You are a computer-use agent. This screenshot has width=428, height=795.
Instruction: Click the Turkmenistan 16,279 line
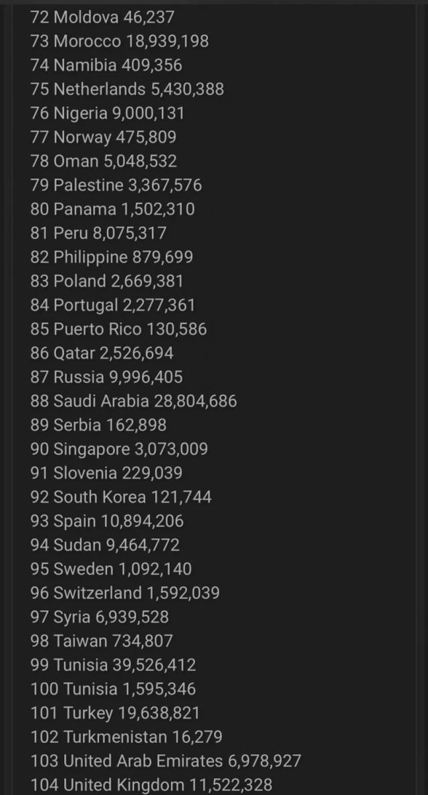click(126, 737)
